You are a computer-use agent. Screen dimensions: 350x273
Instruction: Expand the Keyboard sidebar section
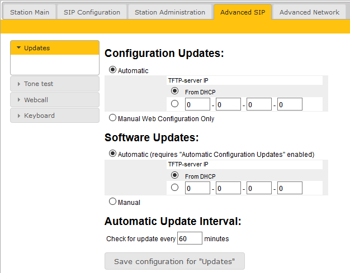tap(54, 116)
